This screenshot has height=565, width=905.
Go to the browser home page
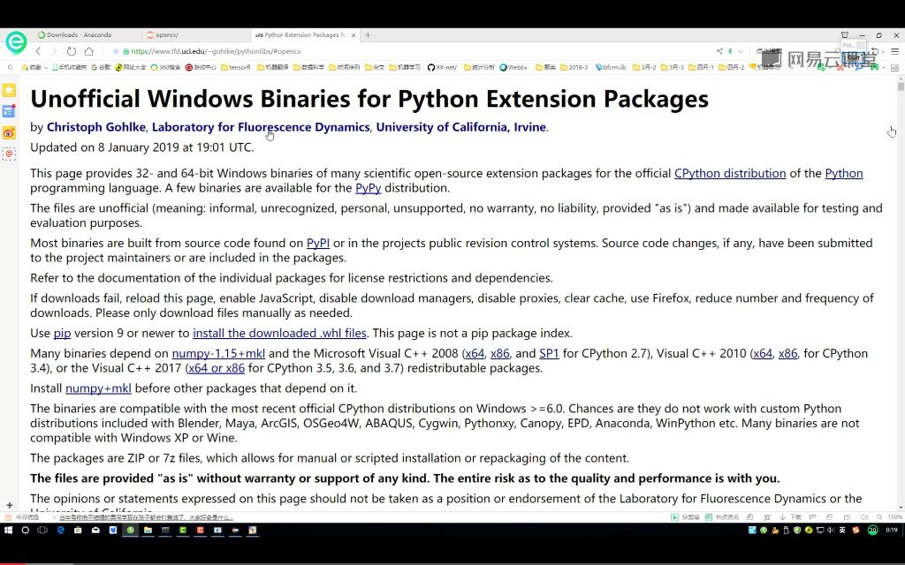[x=88, y=51]
